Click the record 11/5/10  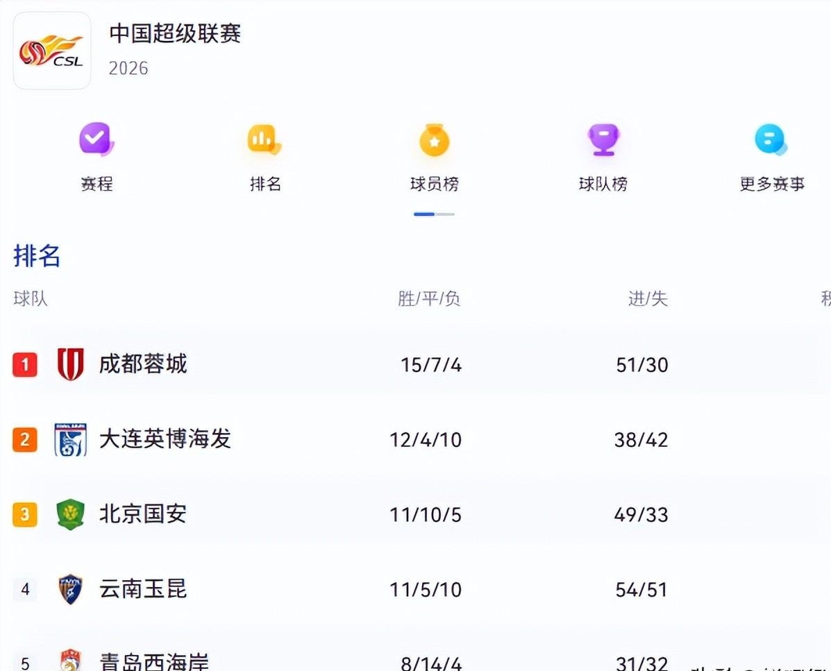[x=426, y=589]
